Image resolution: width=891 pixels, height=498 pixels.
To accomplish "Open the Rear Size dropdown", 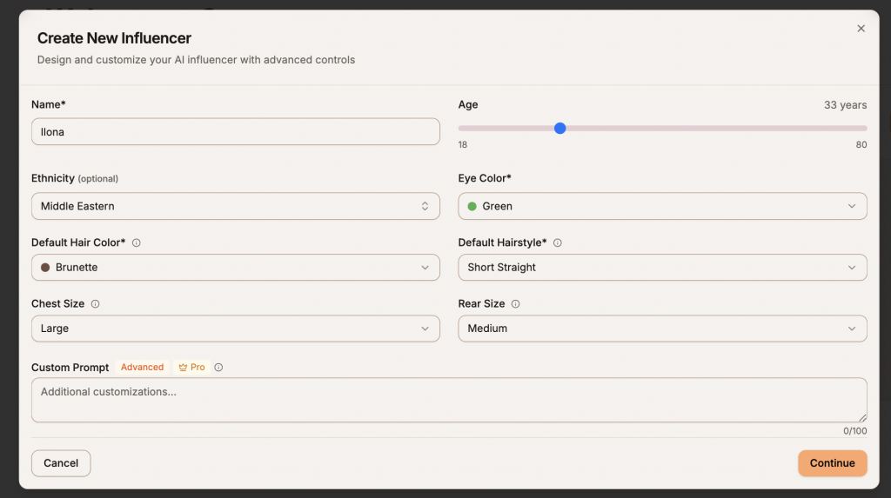I will coord(662,329).
